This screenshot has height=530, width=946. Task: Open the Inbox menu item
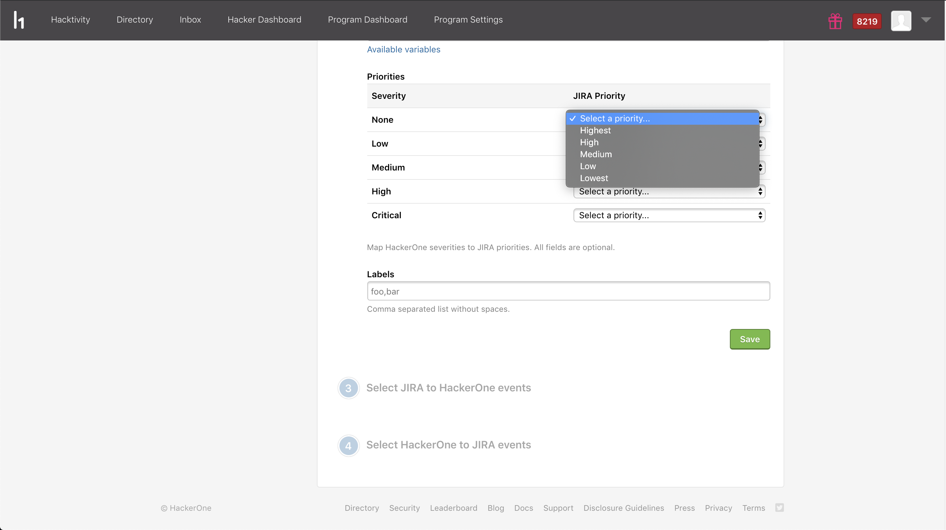pos(190,20)
